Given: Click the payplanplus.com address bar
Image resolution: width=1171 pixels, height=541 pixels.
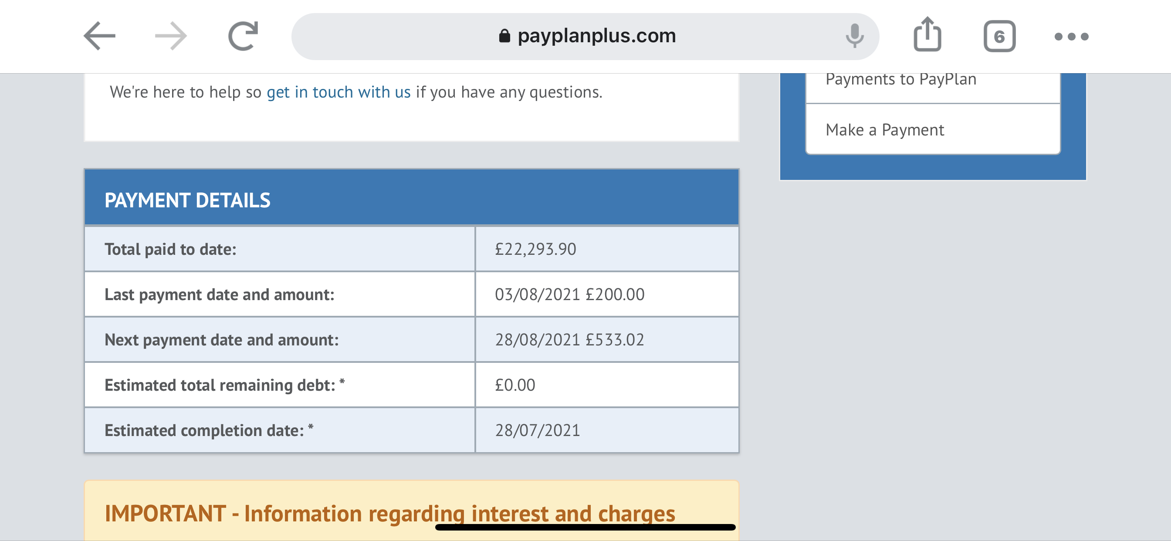Looking at the screenshot, I should [585, 36].
